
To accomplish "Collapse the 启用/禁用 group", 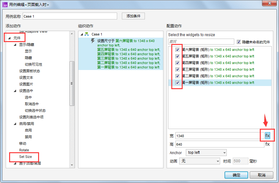I will click(x=15, y=124).
